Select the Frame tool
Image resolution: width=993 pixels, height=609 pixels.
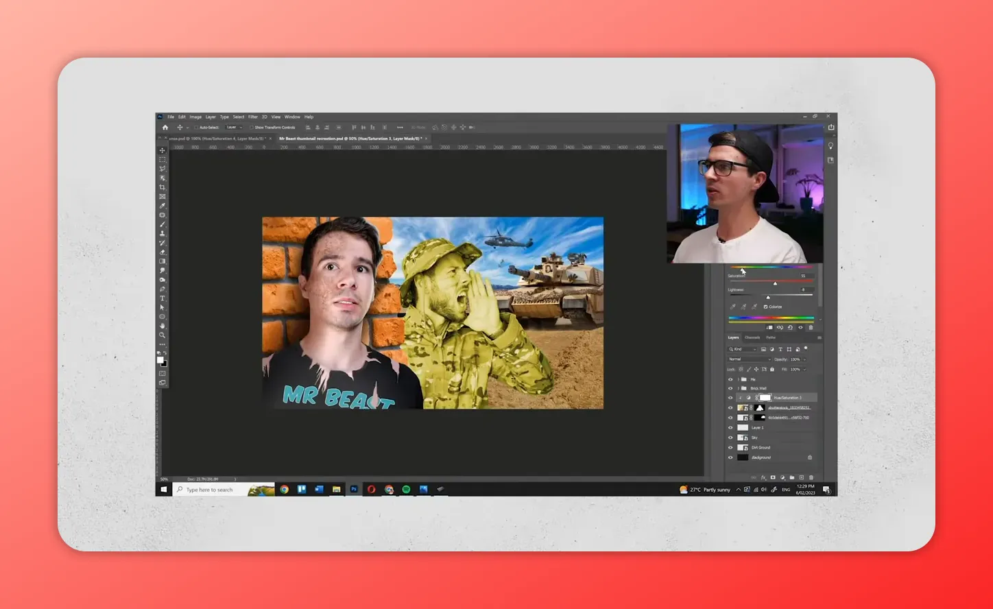163,197
